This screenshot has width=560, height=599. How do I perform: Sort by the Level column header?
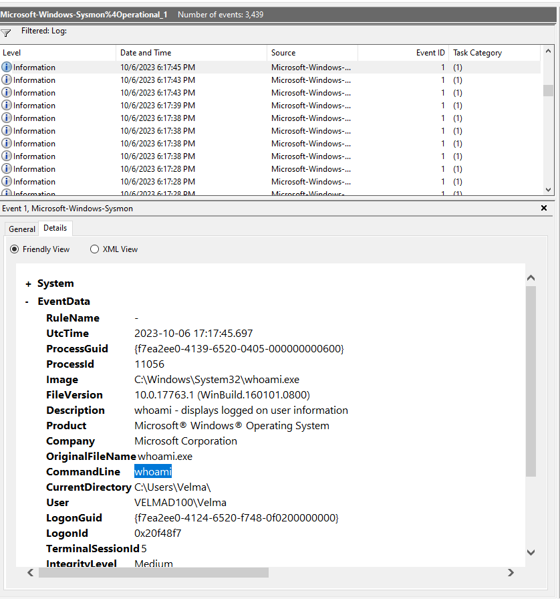[x=58, y=53]
